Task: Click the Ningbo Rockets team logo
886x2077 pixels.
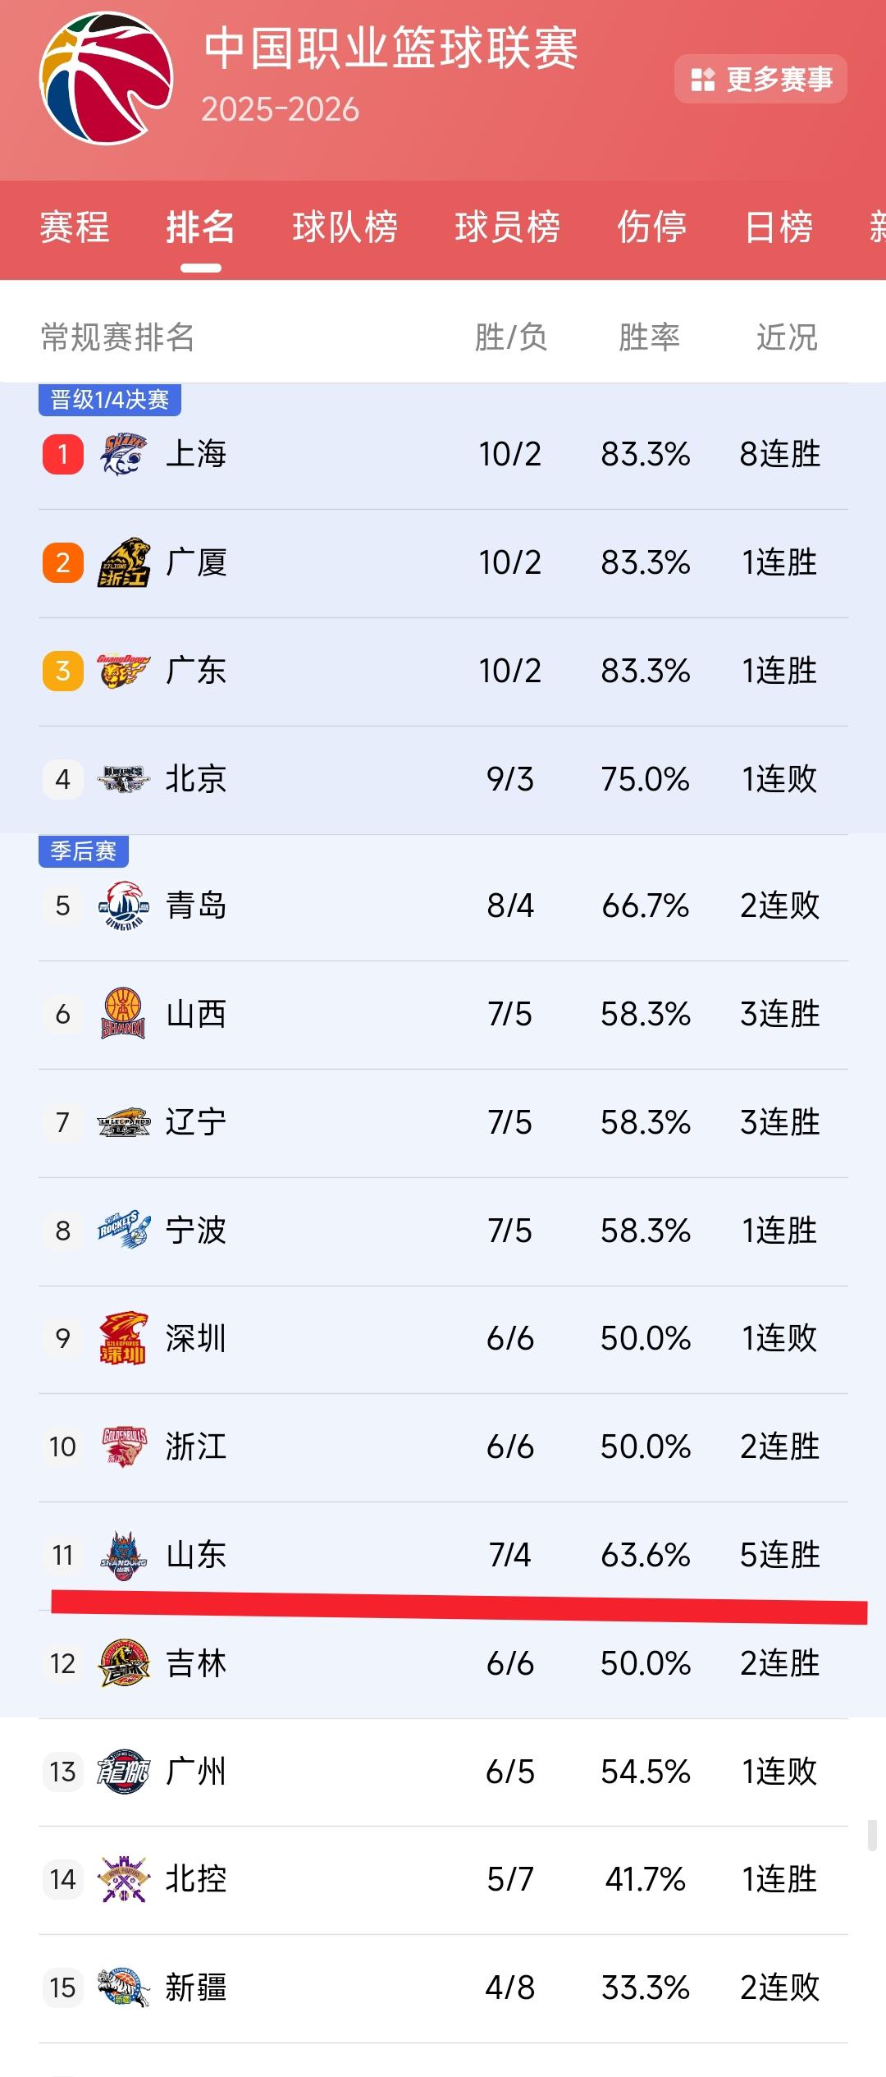Action: click(x=123, y=1231)
